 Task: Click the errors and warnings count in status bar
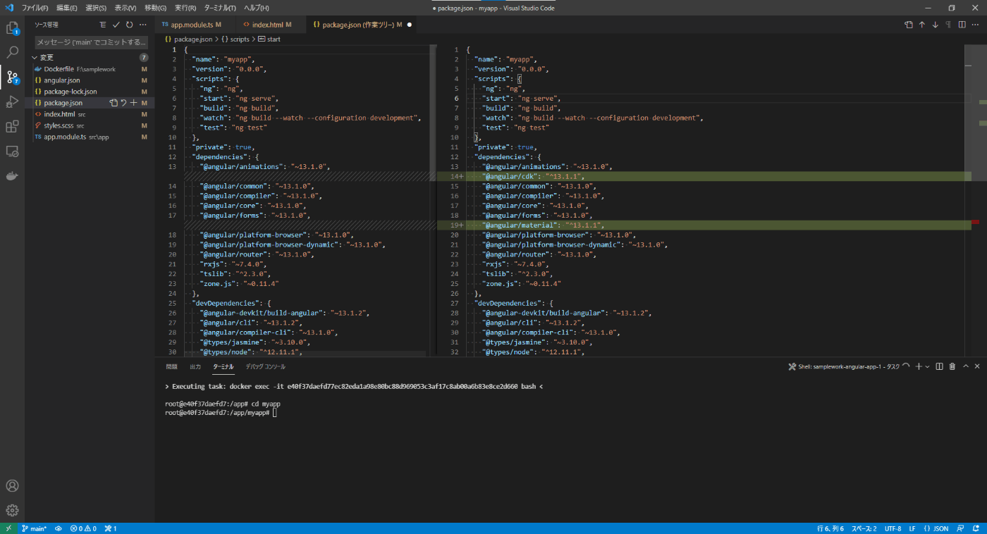83,528
